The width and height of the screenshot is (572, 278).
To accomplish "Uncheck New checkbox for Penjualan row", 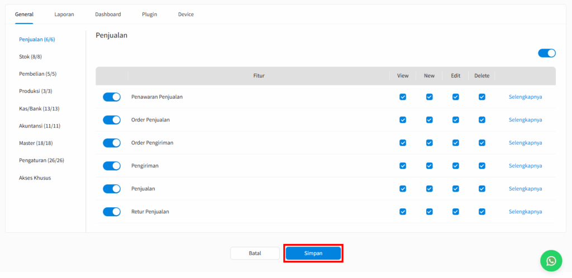I will coord(429,189).
